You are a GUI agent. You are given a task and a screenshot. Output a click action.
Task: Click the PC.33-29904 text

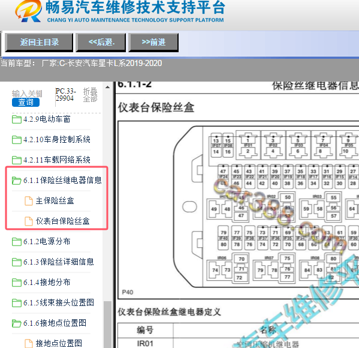(x=65, y=95)
